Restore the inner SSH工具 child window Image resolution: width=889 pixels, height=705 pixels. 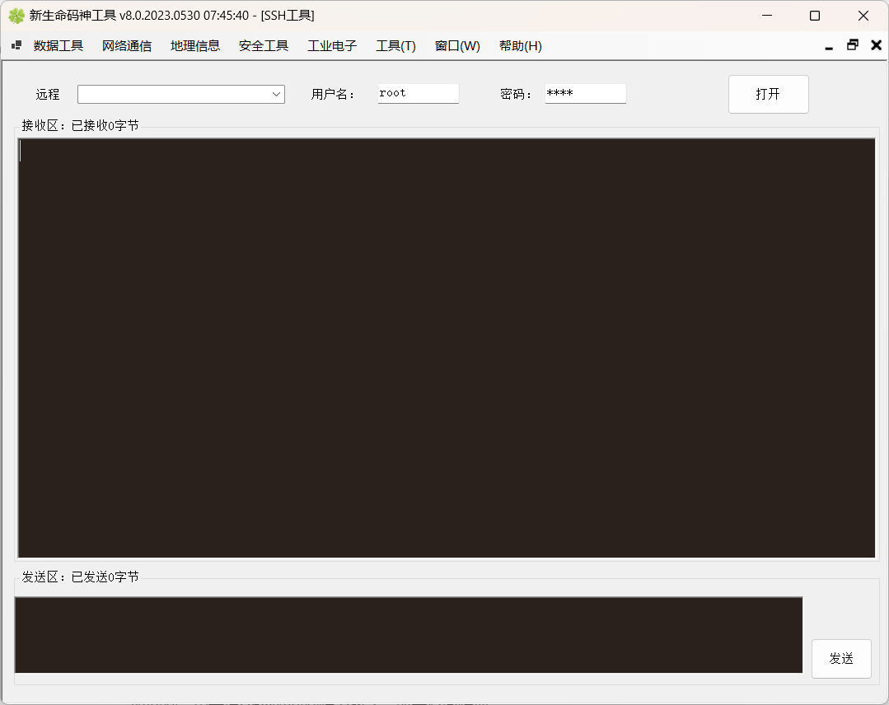point(853,45)
